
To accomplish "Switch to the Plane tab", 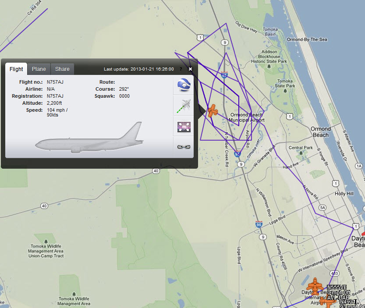I will click(x=39, y=69).
